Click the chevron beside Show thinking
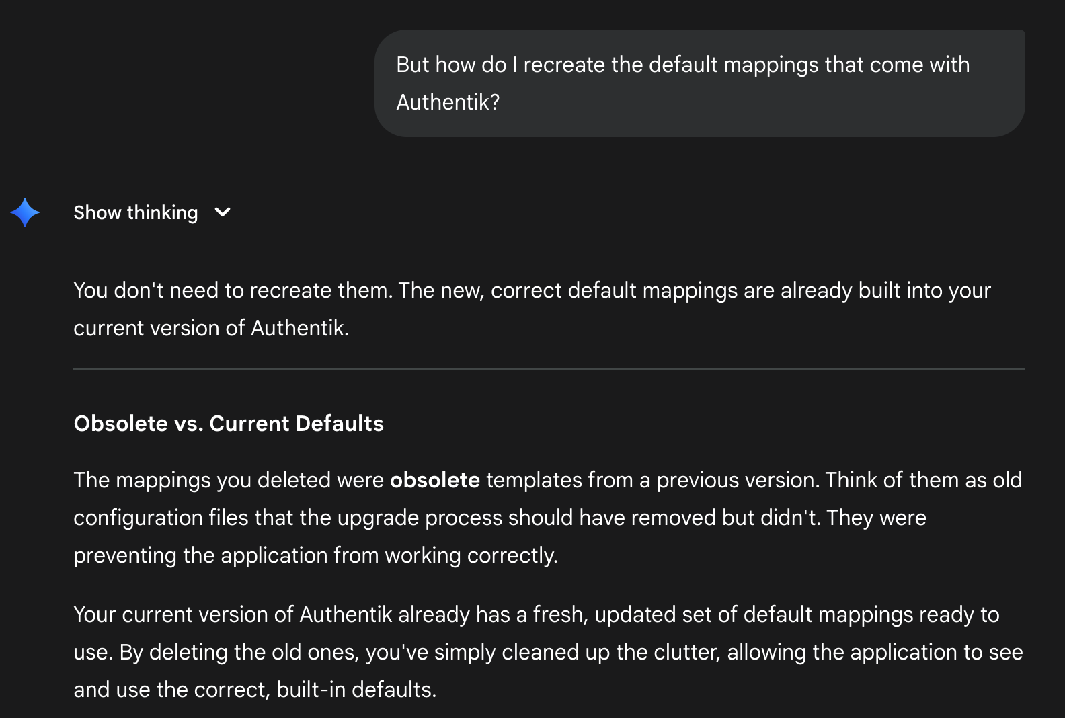The image size is (1065, 718). (223, 212)
